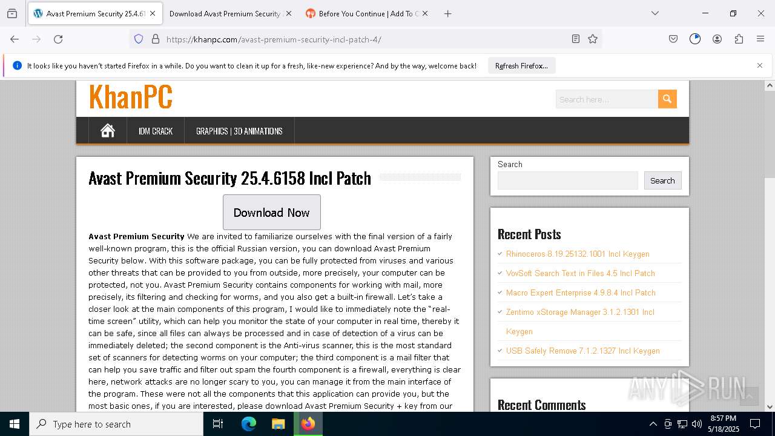Open tracking protection shield icon
Viewport: 775px width, 436px height.
[x=139, y=39]
